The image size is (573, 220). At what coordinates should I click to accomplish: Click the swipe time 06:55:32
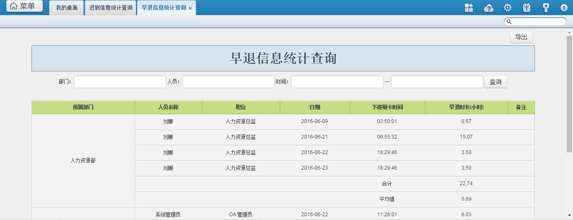[387, 137]
